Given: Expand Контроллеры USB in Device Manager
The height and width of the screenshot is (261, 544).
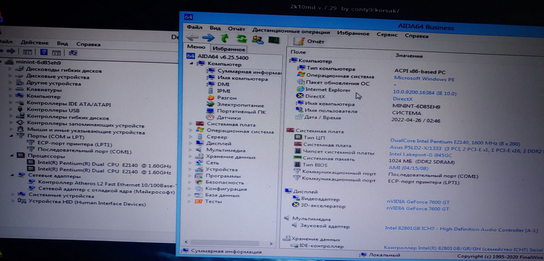Looking at the screenshot, I should coord(11,109).
